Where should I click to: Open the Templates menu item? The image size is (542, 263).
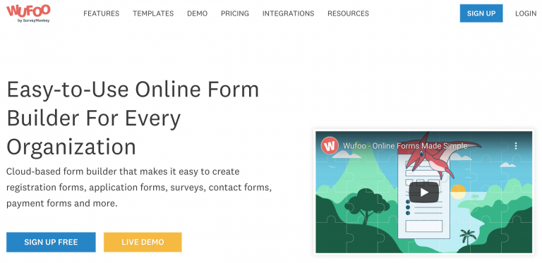153,13
